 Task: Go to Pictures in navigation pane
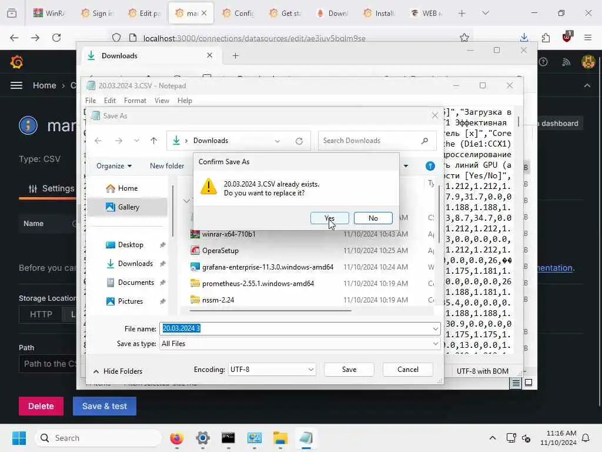coord(130,301)
